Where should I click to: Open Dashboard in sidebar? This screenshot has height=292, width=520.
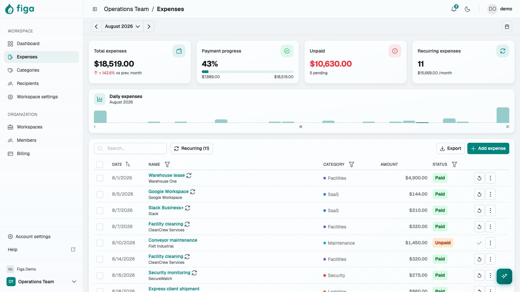coord(41,43)
